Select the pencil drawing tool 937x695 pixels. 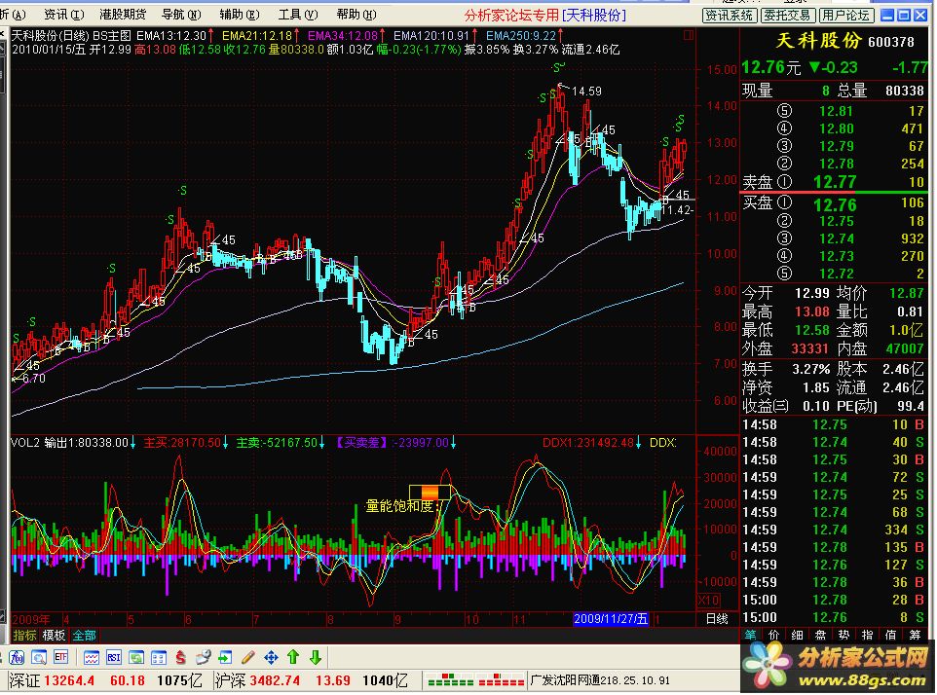pyautogui.click(x=248, y=657)
